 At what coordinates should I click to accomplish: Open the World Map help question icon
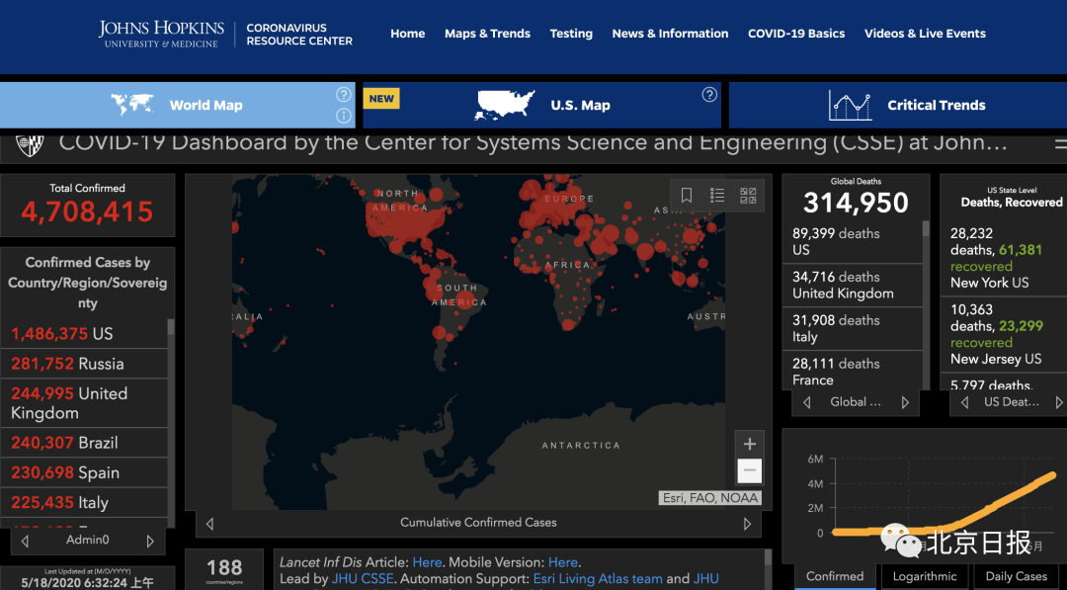344,95
